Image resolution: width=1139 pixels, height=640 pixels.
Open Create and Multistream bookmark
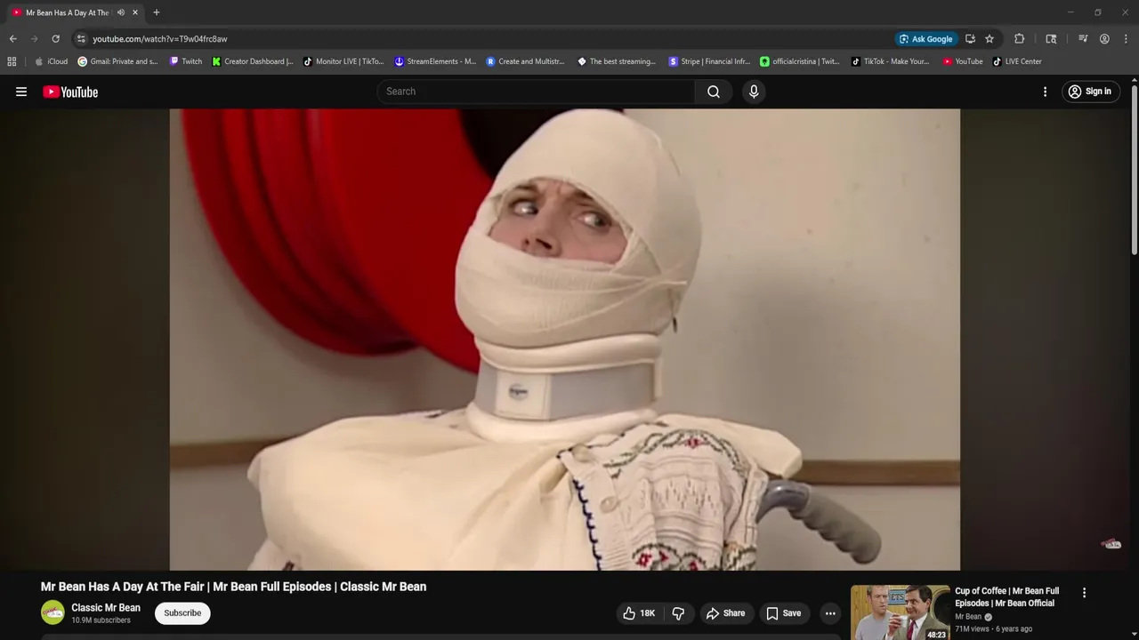coord(526,61)
